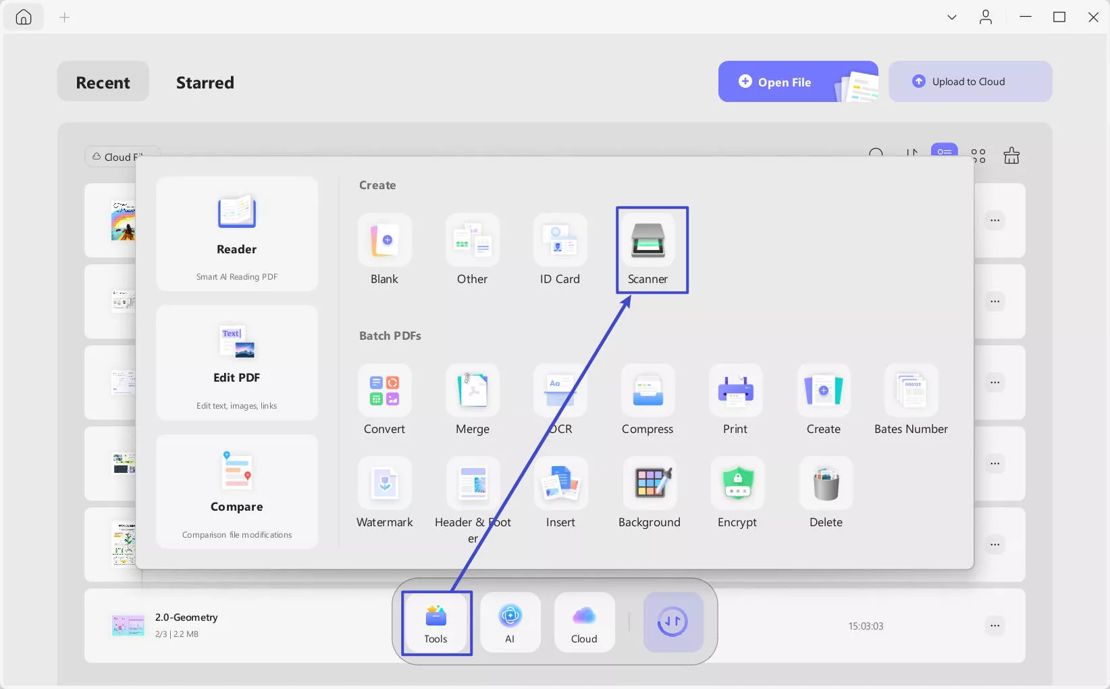Create a PDF from ID Card

click(560, 249)
